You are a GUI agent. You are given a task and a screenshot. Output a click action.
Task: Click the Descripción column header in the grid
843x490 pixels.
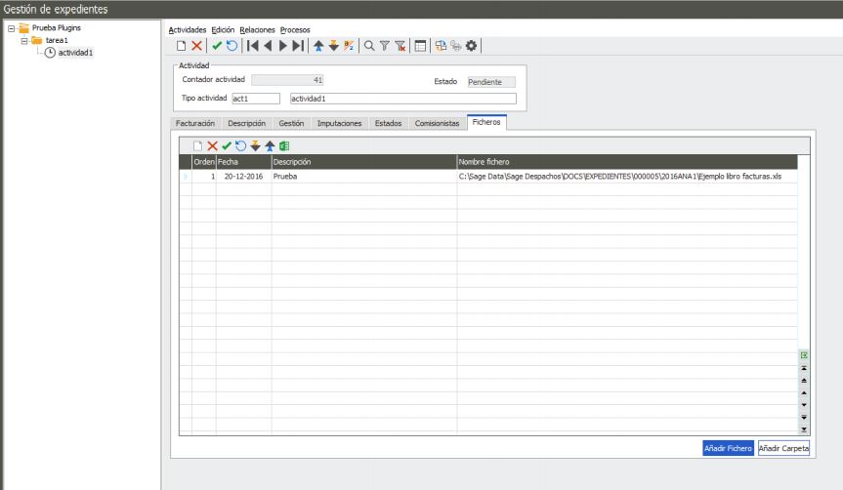pos(364,162)
